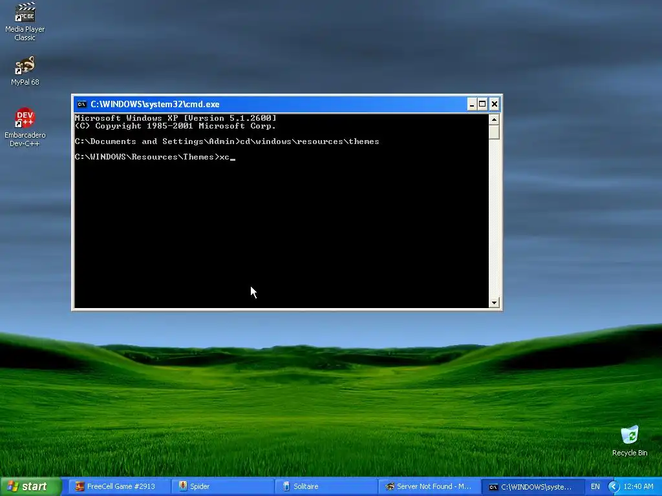Close the cmd.exe window

495,104
